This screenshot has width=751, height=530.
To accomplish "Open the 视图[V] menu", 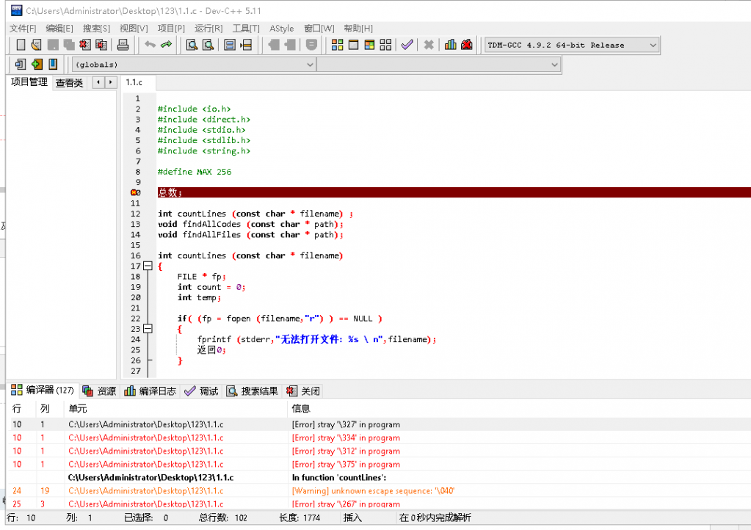I will point(134,28).
